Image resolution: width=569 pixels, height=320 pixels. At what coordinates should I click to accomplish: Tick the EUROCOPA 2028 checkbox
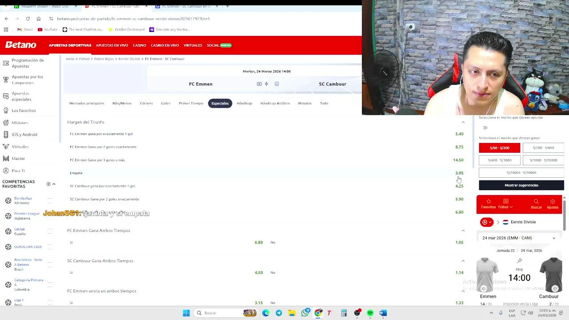pyautogui.click(x=50, y=247)
